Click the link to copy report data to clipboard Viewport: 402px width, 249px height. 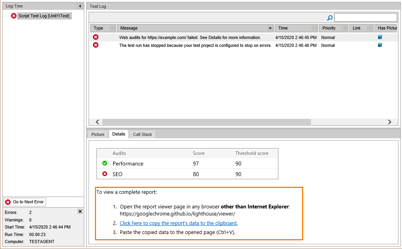(178, 223)
